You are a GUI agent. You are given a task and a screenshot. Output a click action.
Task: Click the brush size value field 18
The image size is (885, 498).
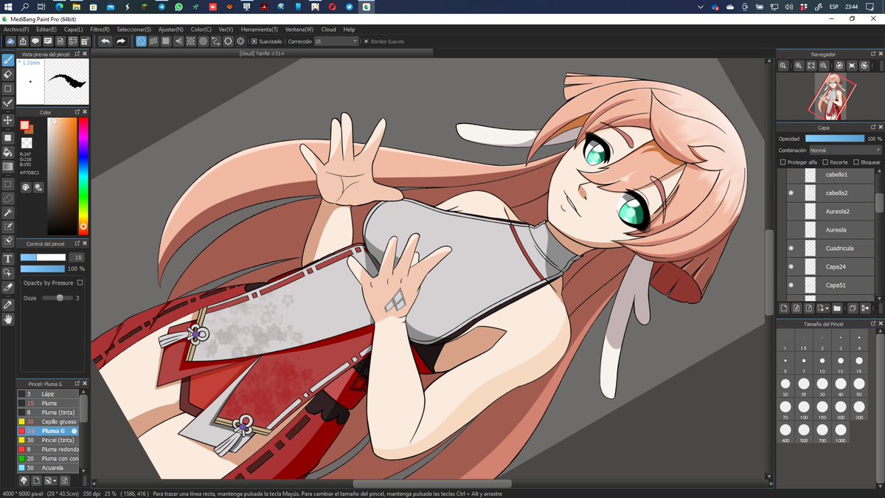(x=76, y=257)
